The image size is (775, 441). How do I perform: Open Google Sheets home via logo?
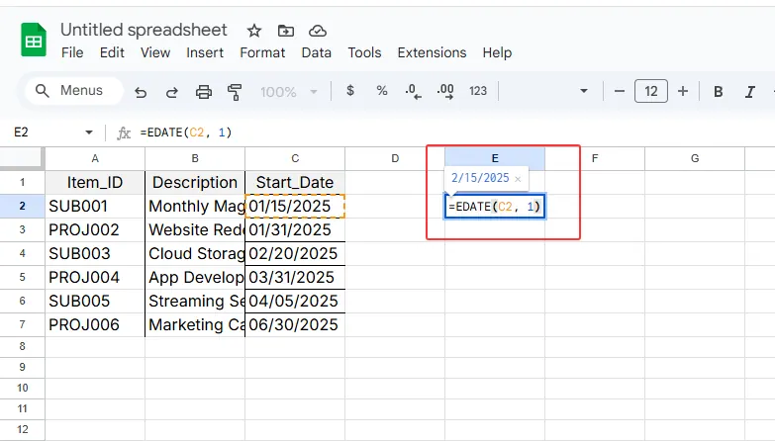click(35, 42)
